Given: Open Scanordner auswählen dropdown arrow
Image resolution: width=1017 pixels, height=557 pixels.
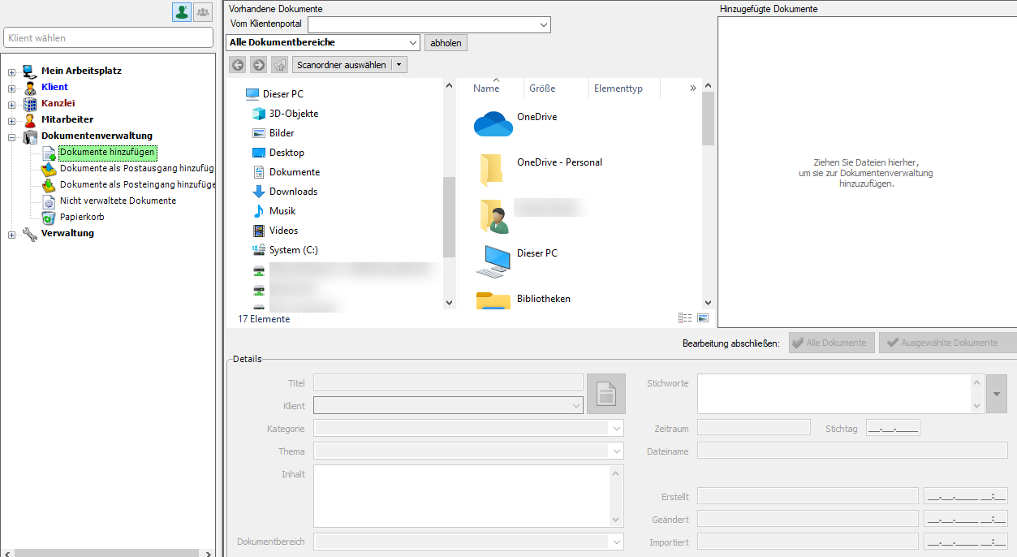Looking at the screenshot, I should pos(399,65).
